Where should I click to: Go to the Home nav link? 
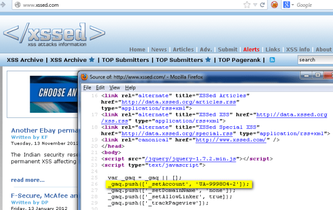tap(137, 49)
